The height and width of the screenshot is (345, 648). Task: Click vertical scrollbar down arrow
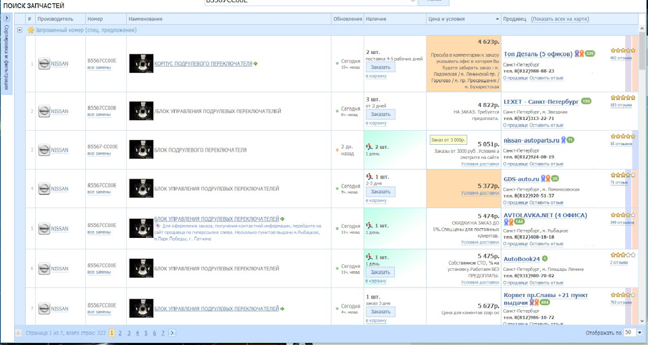(642, 321)
